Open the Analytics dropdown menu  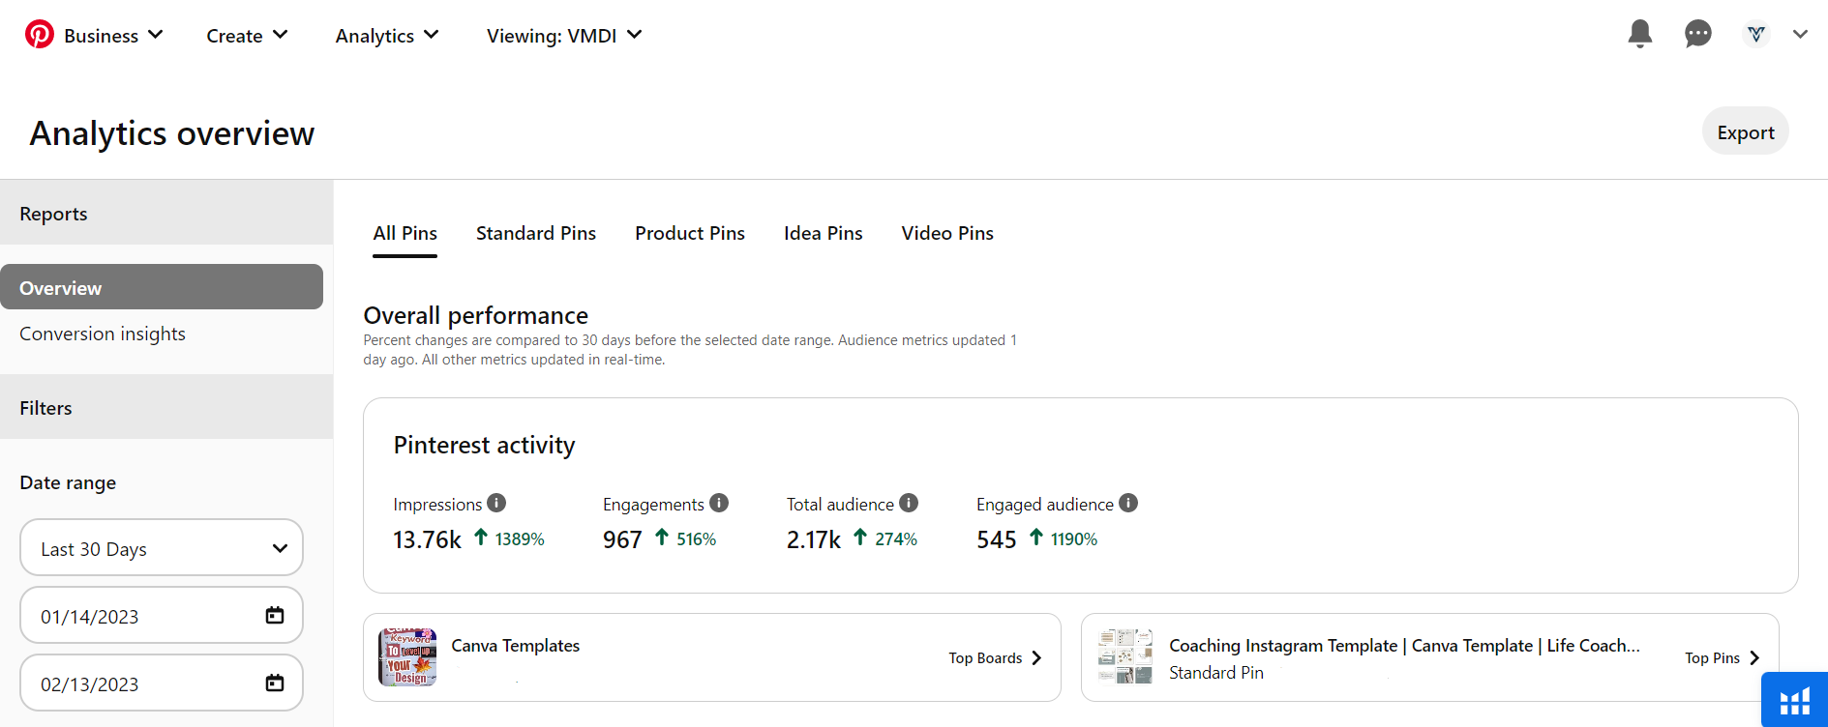point(387,36)
